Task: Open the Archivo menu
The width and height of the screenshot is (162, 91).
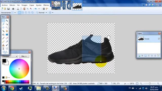Action: coord(5,5)
